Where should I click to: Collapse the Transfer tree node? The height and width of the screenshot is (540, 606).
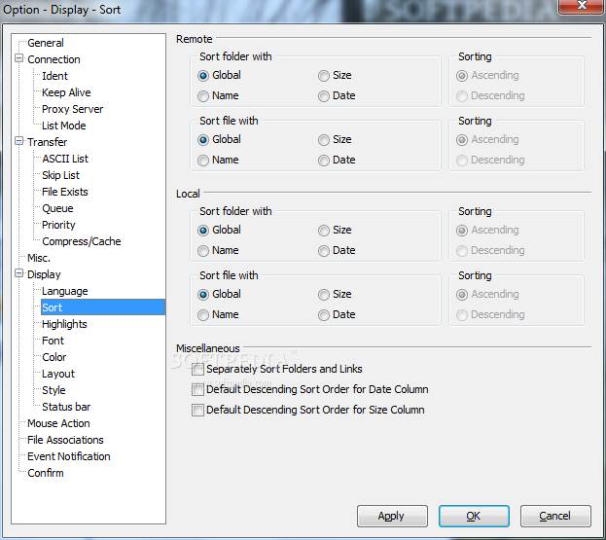point(18,141)
